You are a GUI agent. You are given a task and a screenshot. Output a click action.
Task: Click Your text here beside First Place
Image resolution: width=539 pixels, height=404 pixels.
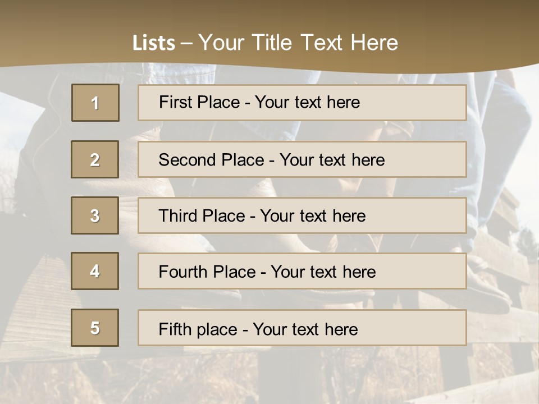pos(307,102)
